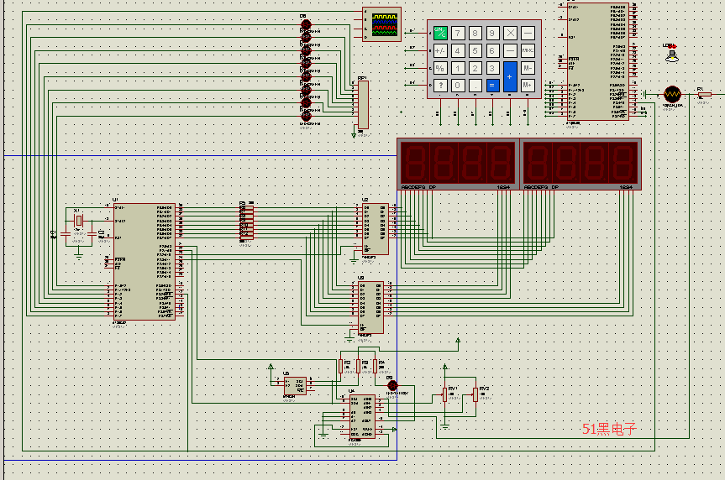Select the D9 LED near U4
This screenshot has width=725, height=480.
[x=392, y=385]
